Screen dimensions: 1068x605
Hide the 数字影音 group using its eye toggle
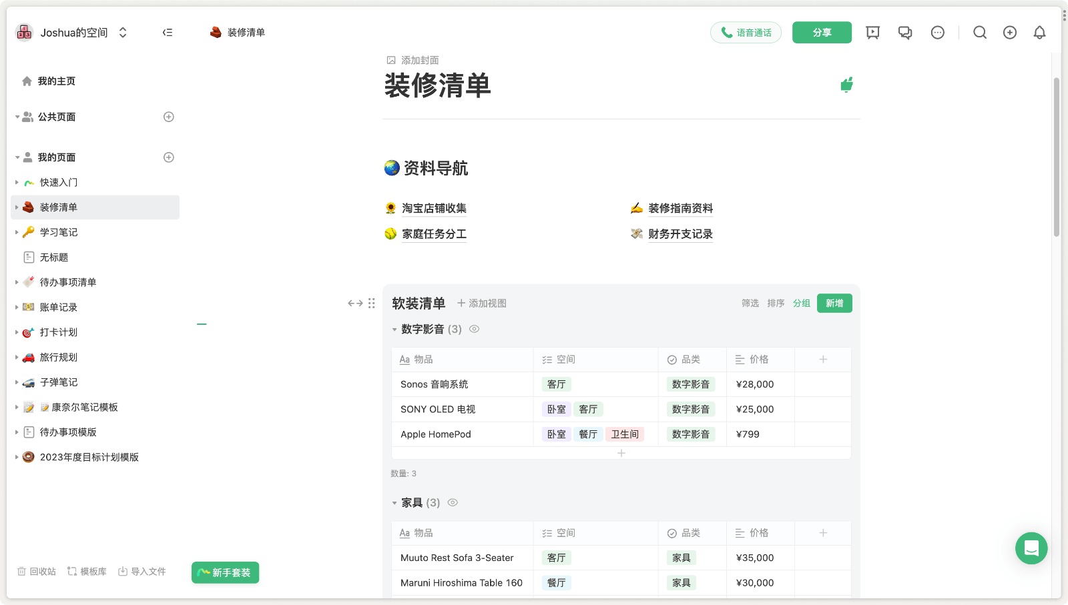474,329
